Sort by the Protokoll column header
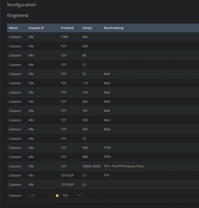Screen dimensions: 199x208 click(x=67, y=28)
